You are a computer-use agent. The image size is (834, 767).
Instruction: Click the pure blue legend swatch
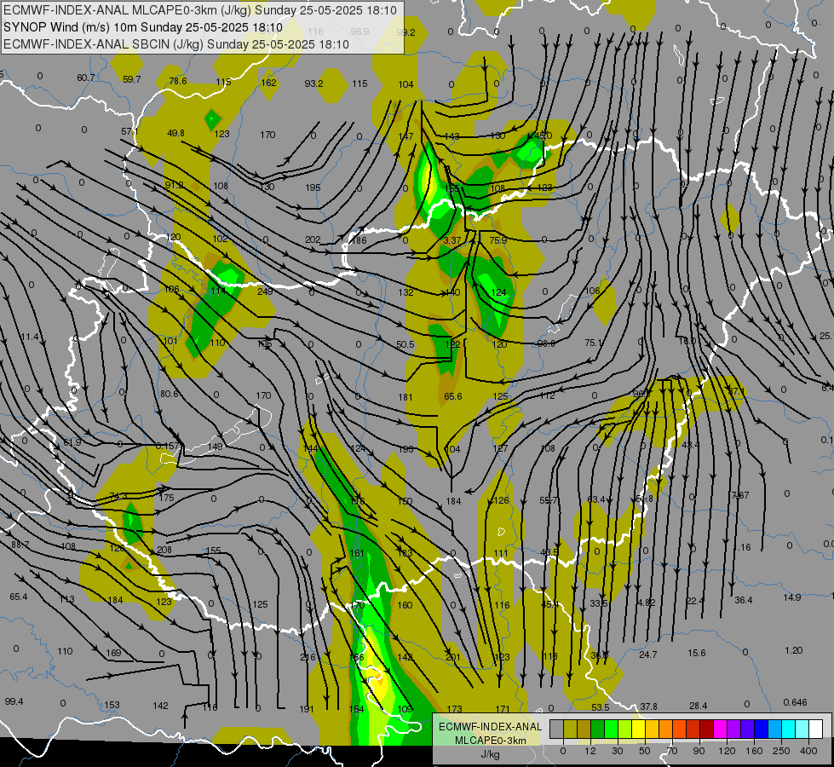coord(761,729)
